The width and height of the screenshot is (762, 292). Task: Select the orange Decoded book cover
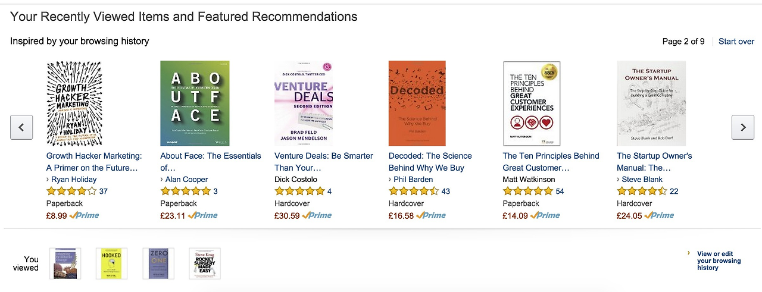(x=417, y=103)
